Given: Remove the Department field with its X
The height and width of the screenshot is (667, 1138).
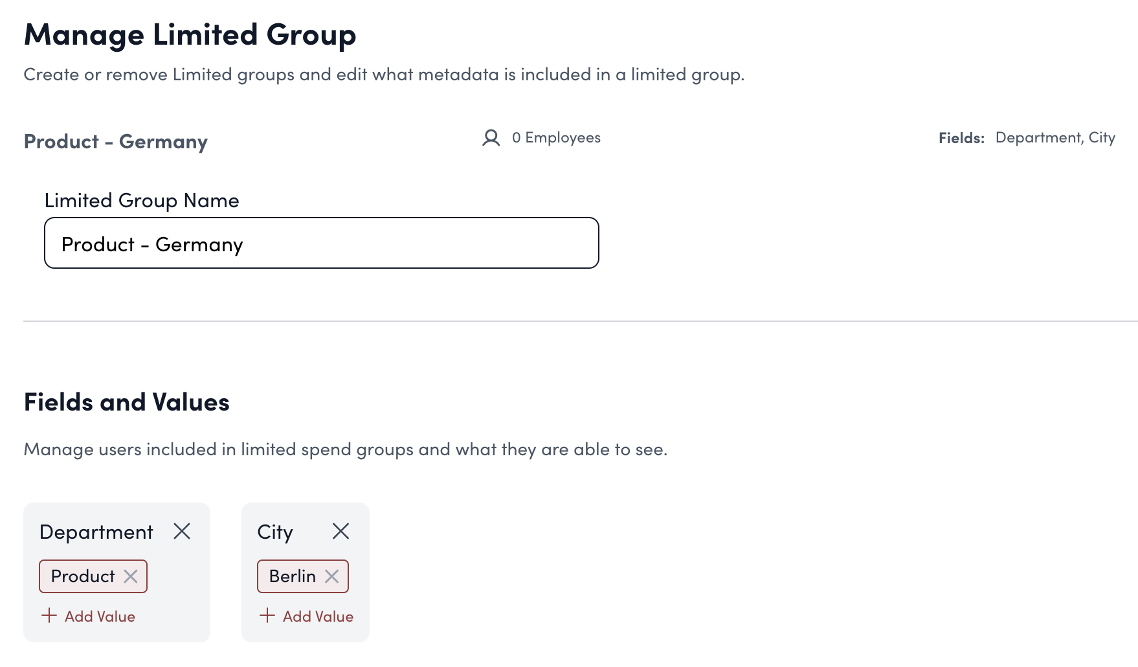Looking at the screenshot, I should 182,532.
